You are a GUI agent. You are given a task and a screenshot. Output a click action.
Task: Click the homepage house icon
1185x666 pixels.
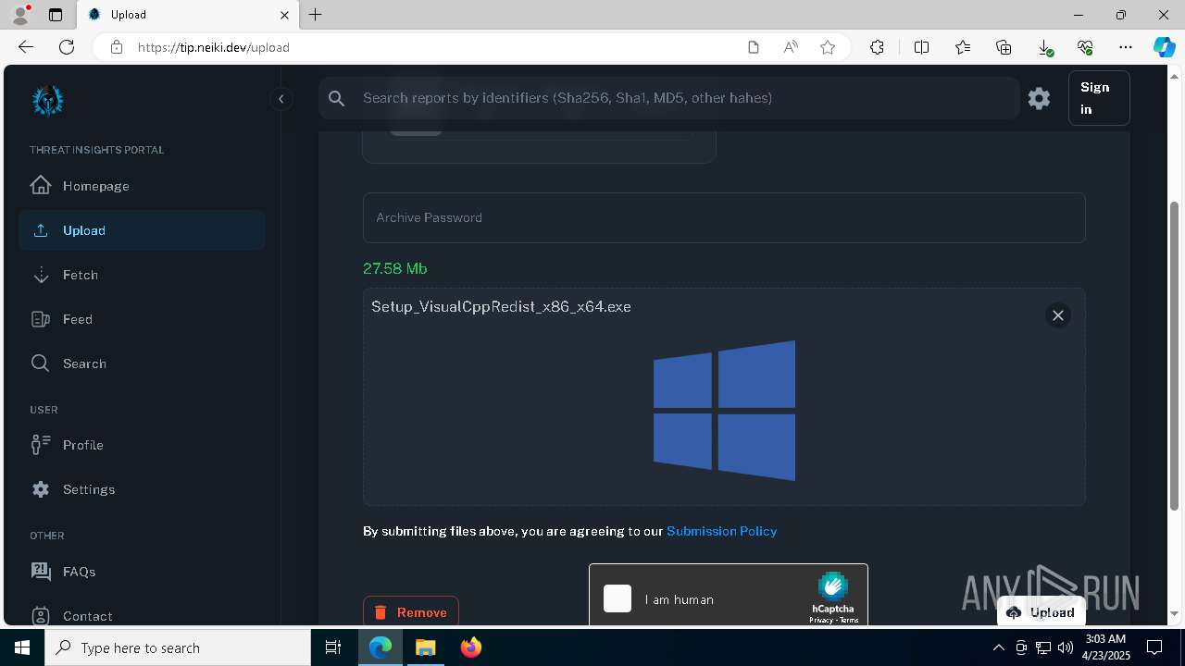point(41,185)
